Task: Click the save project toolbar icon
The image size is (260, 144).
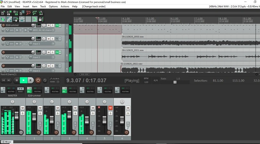Action: point(15,13)
